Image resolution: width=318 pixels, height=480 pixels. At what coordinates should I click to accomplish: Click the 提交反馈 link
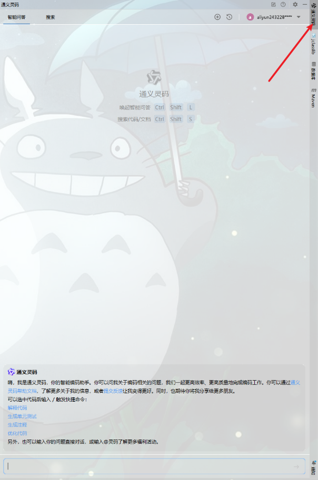click(113, 391)
